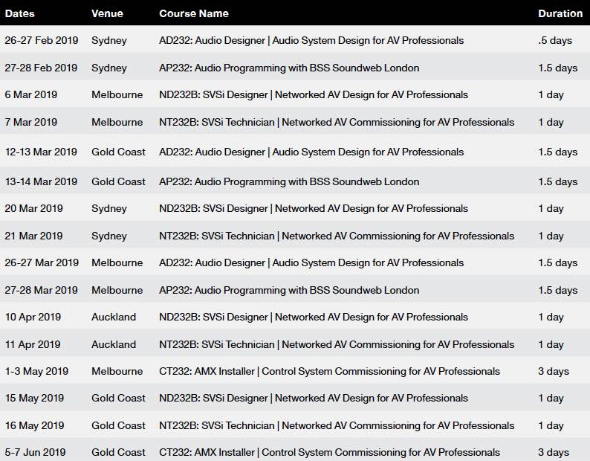Viewport: 590px width, 461px height.
Task: Click CT232 AMX Installer course in 5-7 Jun row
Action: [x=329, y=452]
